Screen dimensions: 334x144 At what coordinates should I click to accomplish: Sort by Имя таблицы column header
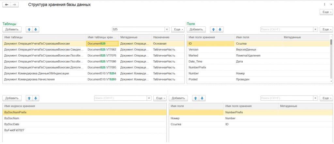coord(44,37)
